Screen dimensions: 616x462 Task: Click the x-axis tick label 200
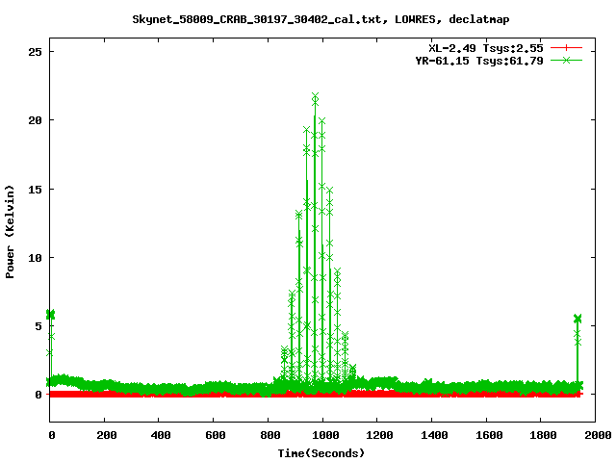(x=107, y=435)
